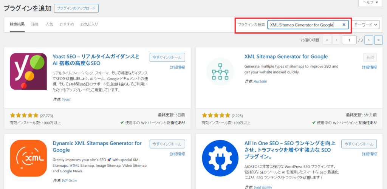Click プラグインのアップロード button
The height and width of the screenshot is (189, 387).
tap(76, 8)
